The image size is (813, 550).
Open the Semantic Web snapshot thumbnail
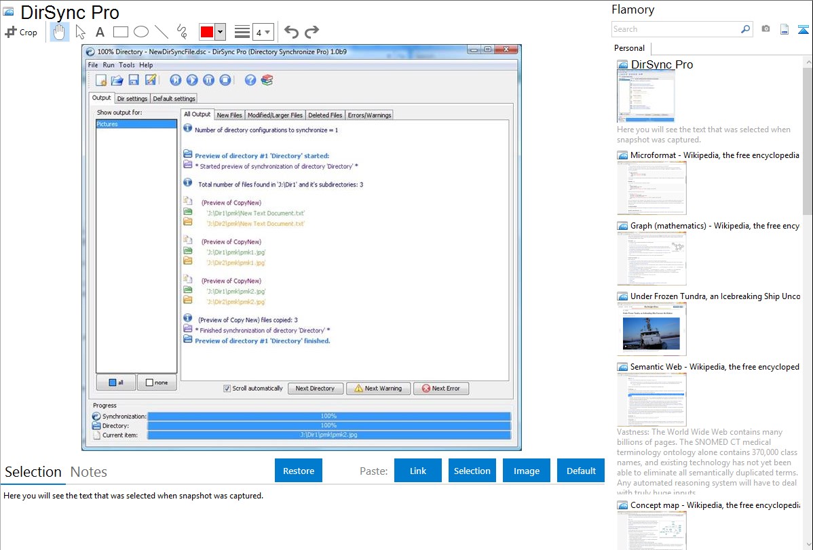pyautogui.click(x=651, y=399)
